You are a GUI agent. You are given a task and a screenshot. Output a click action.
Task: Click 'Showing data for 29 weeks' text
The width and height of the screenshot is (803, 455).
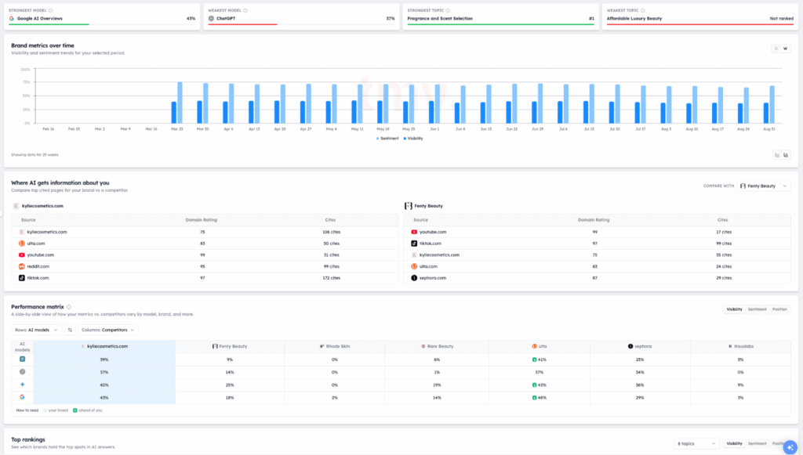pyautogui.click(x=35, y=154)
